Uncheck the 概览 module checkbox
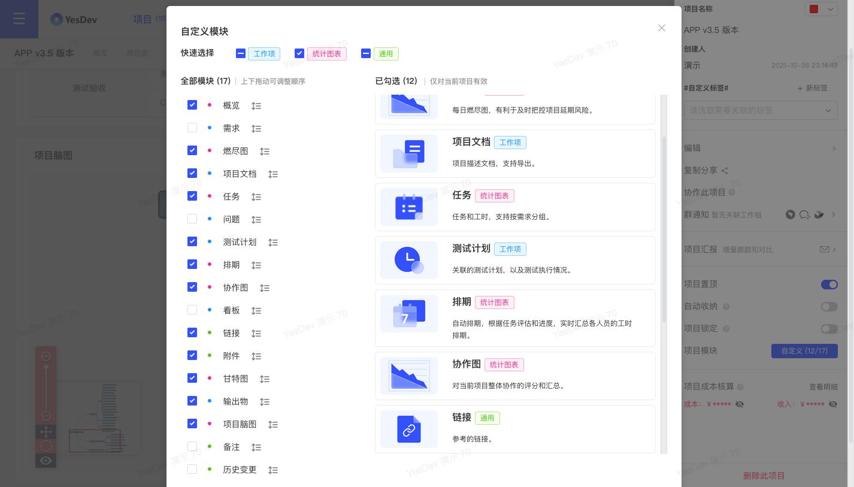 (192, 105)
